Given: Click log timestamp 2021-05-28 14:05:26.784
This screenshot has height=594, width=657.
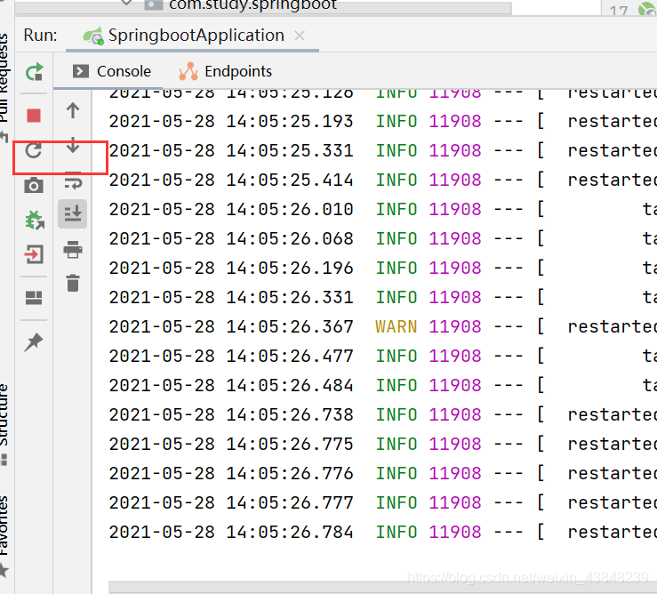Looking at the screenshot, I should pyautogui.click(x=231, y=532).
